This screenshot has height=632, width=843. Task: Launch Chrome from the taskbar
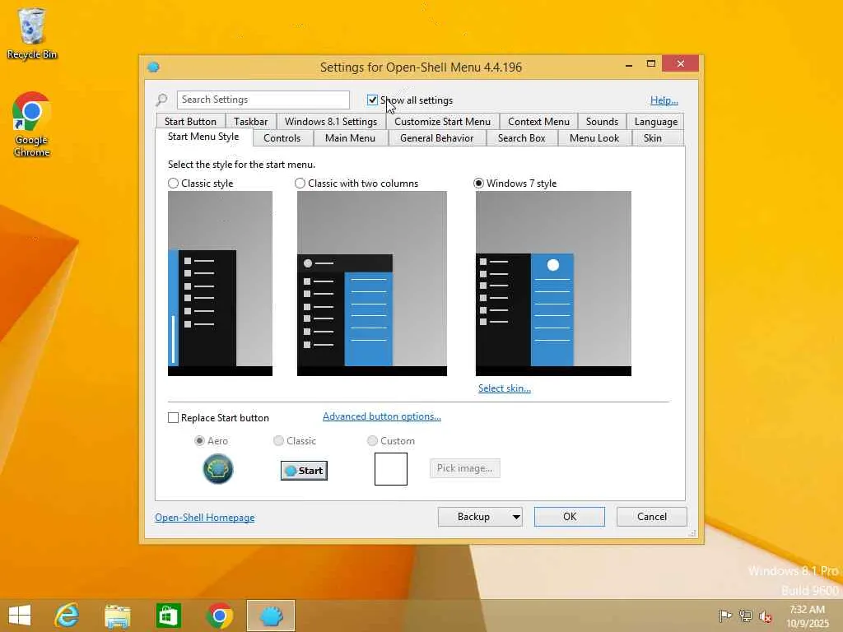219,616
